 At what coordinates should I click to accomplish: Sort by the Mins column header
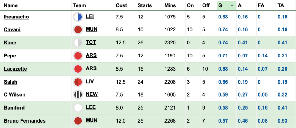(x=170, y=6)
